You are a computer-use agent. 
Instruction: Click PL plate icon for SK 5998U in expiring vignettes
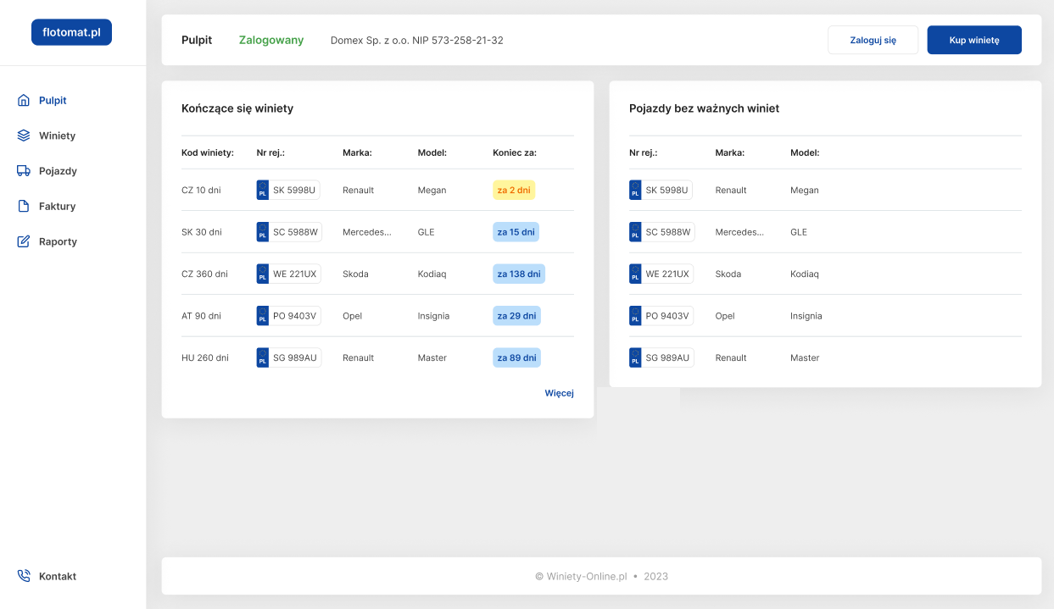(263, 190)
